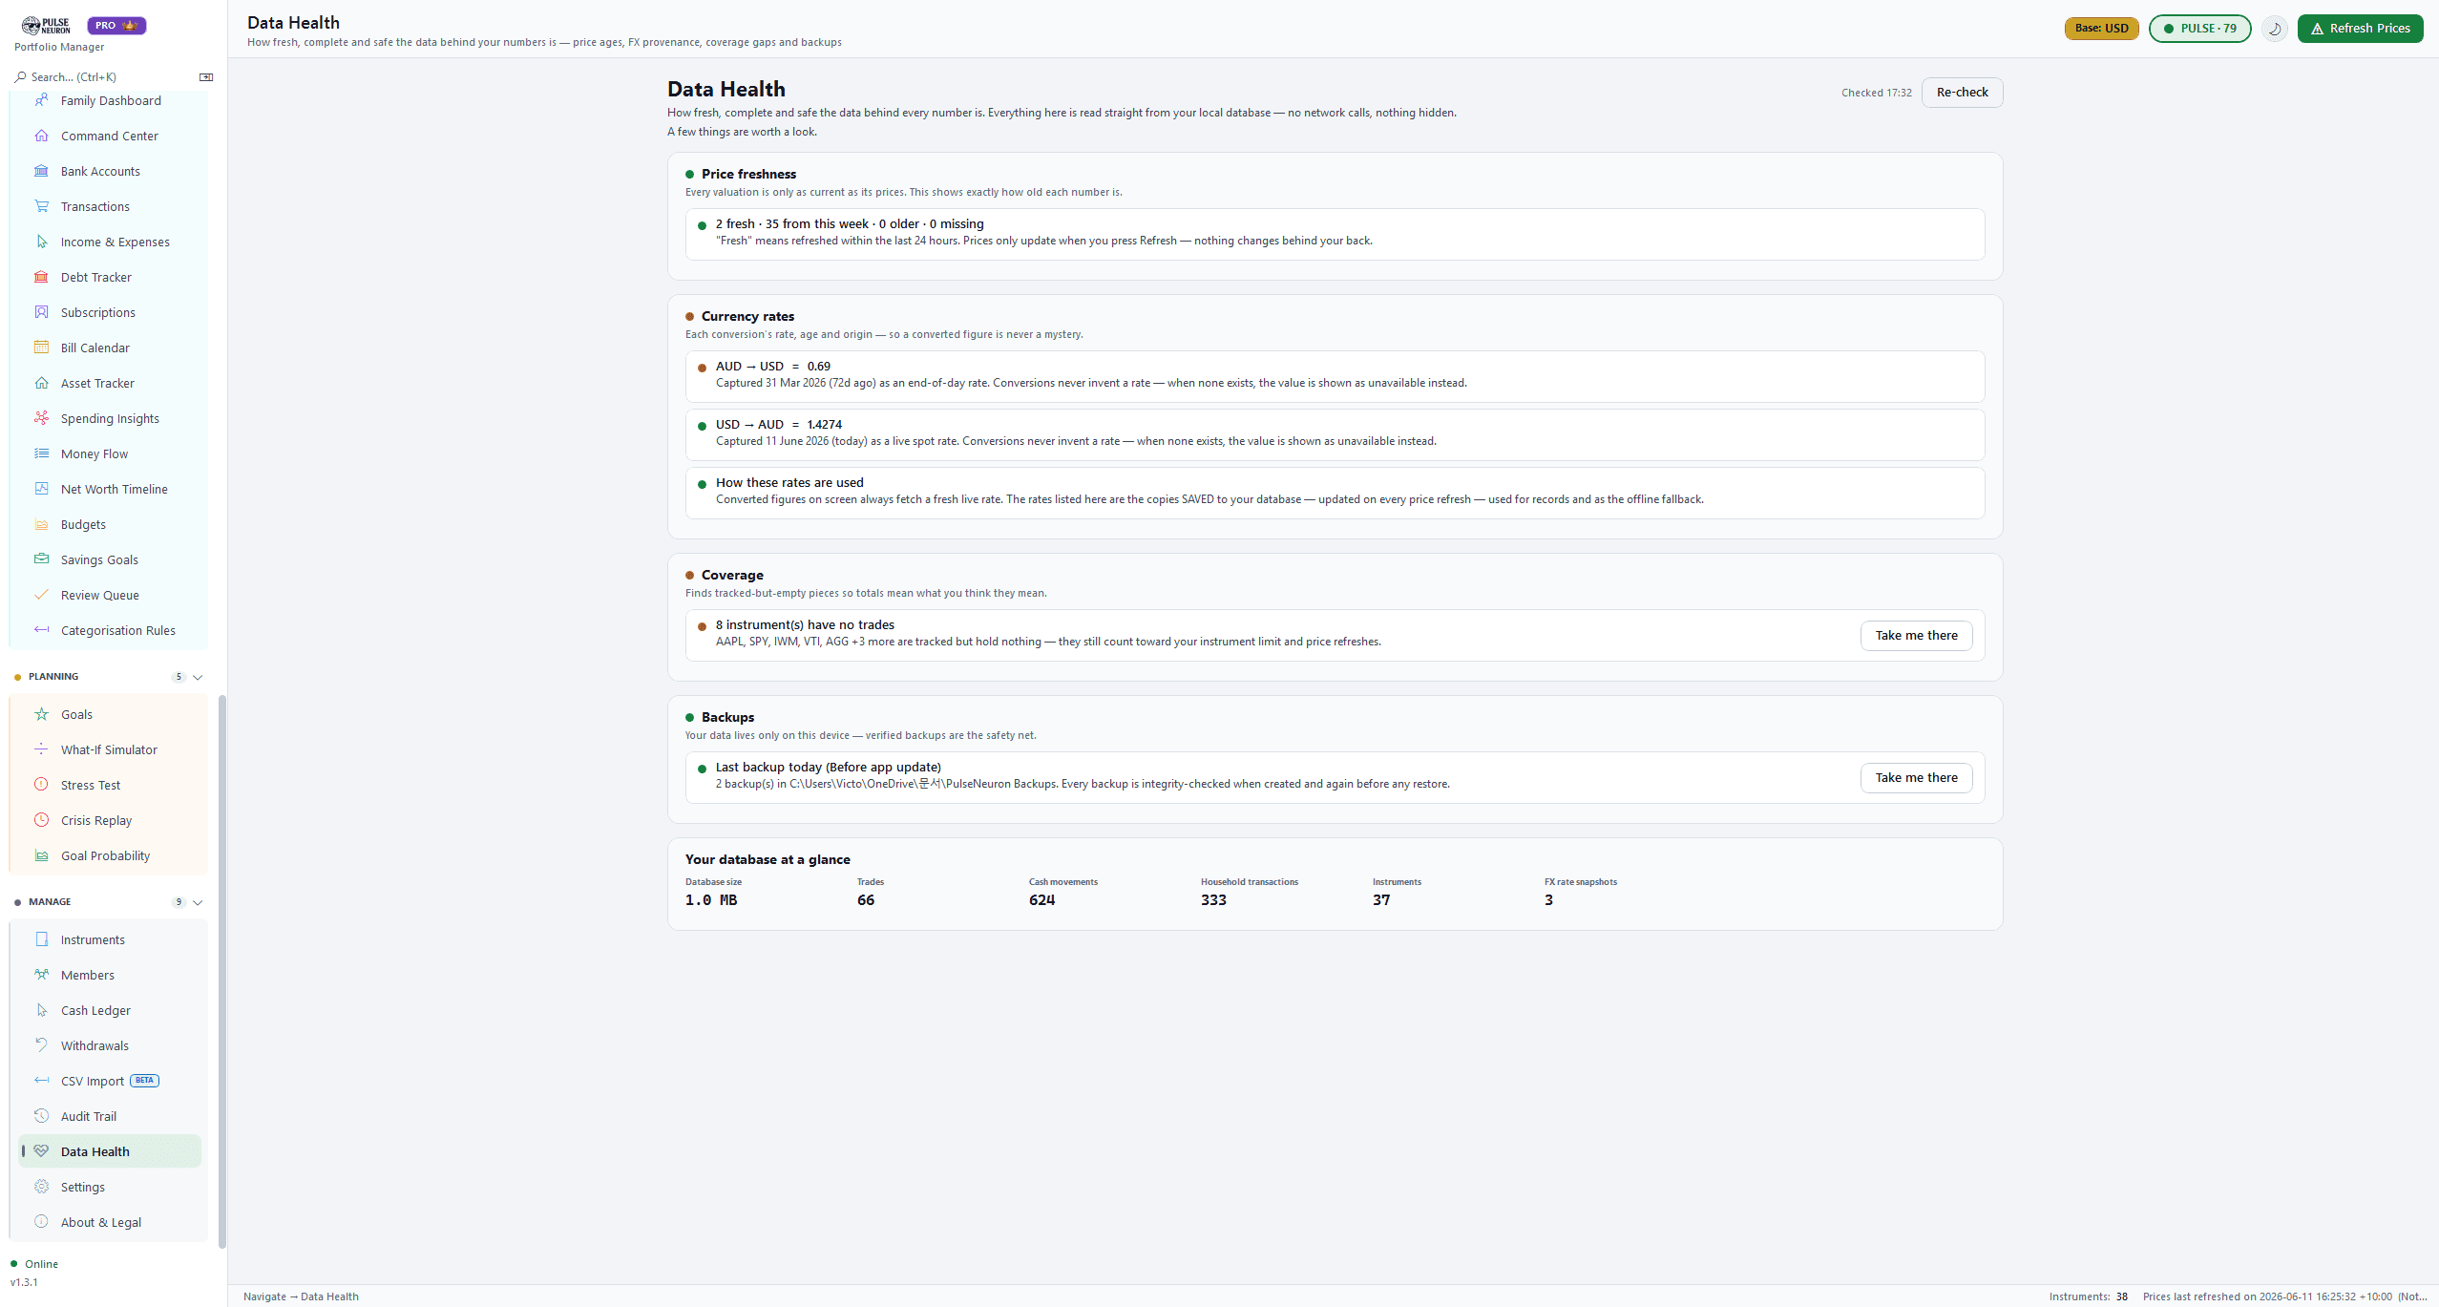
Task: Click the Refresh Prices button
Action: pos(2360,29)
